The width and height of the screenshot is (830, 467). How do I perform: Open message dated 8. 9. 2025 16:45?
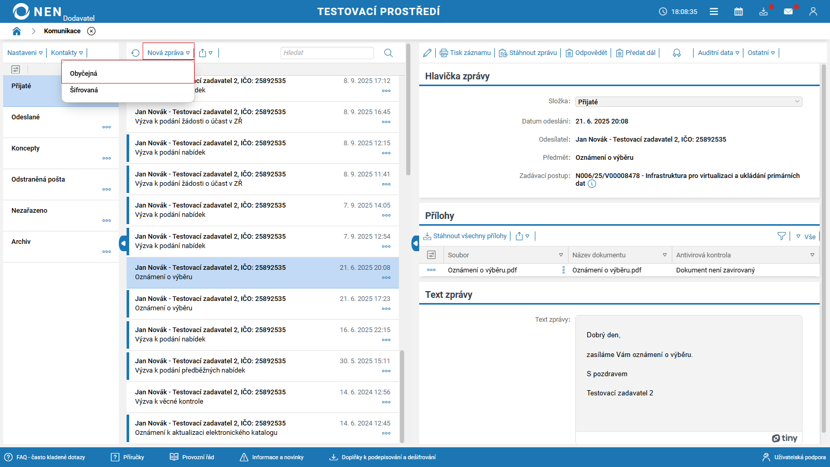point(262,117)
